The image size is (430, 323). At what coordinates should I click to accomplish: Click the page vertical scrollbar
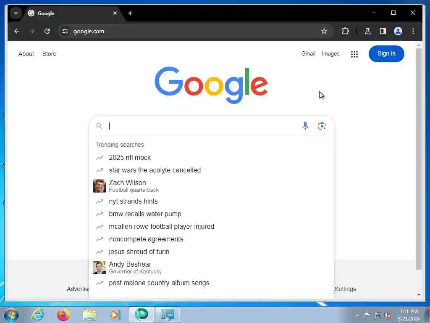419,159
